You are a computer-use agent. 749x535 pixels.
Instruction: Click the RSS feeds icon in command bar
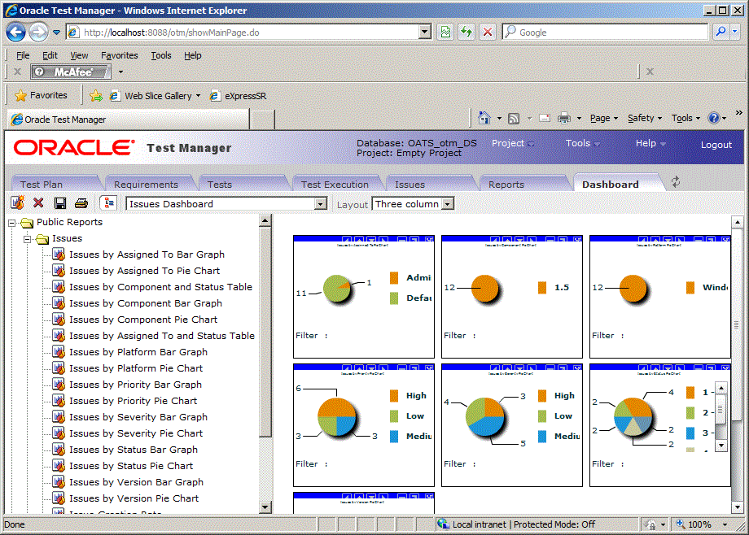(x=514, y=118)
